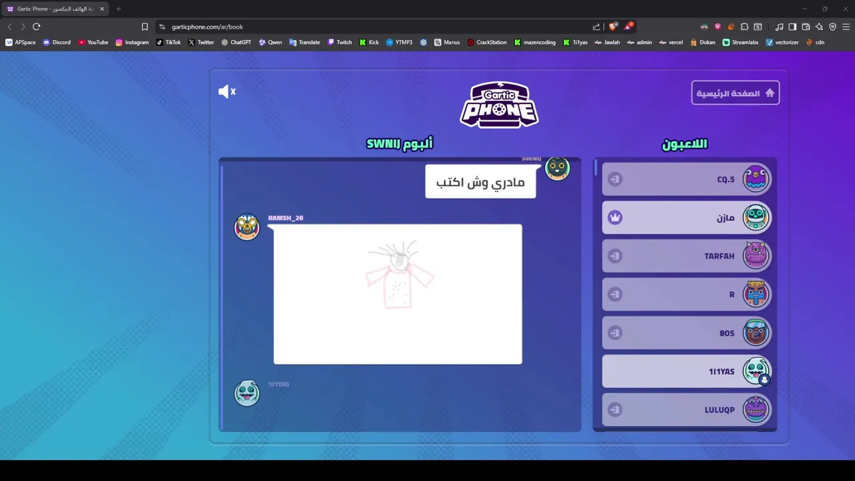Open Leo AI sparkle icon

tap(819, 27)
